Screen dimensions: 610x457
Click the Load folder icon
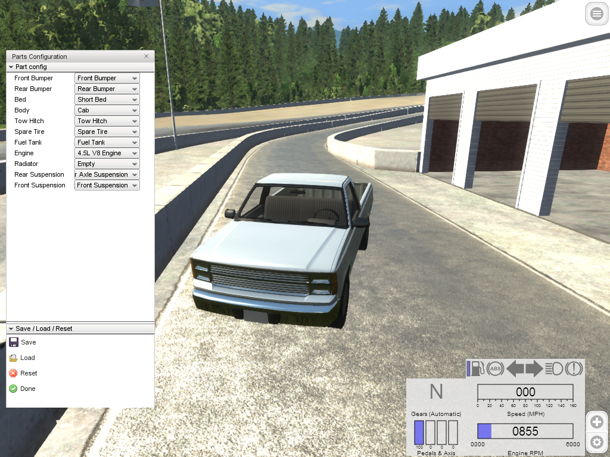click(x=13, y=358)
